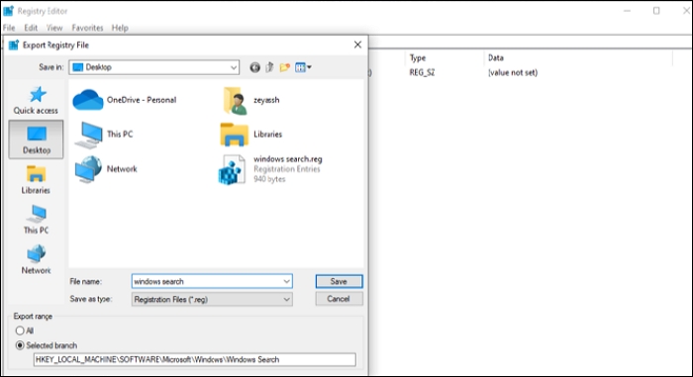Image resolution: width=693 pixels, height=377 pixels.
Task: Click the REG_SZ type cell
Action: tap(422, 72)
